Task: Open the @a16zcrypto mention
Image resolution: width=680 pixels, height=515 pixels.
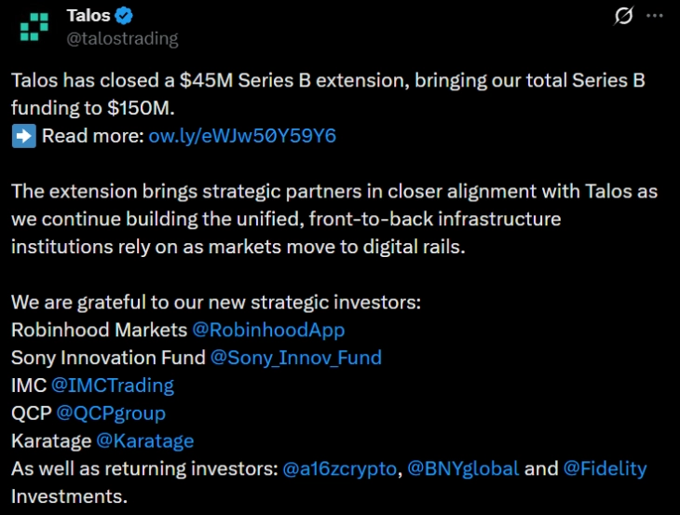Action: (x=339, y=468)
